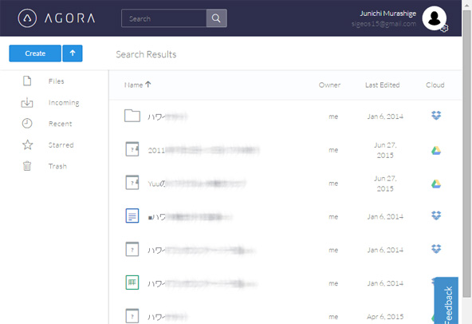This screenshot has height=324, width=472.
Task: Click the Starred star icon
Action: (27, 144)
